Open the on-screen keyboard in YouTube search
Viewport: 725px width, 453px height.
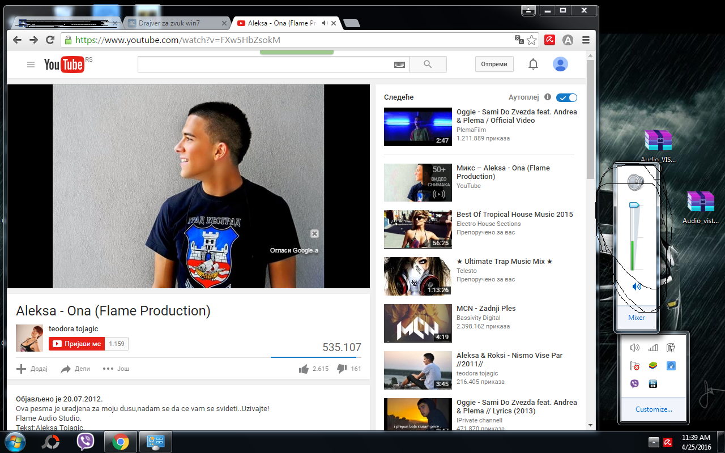click(399, 65)
